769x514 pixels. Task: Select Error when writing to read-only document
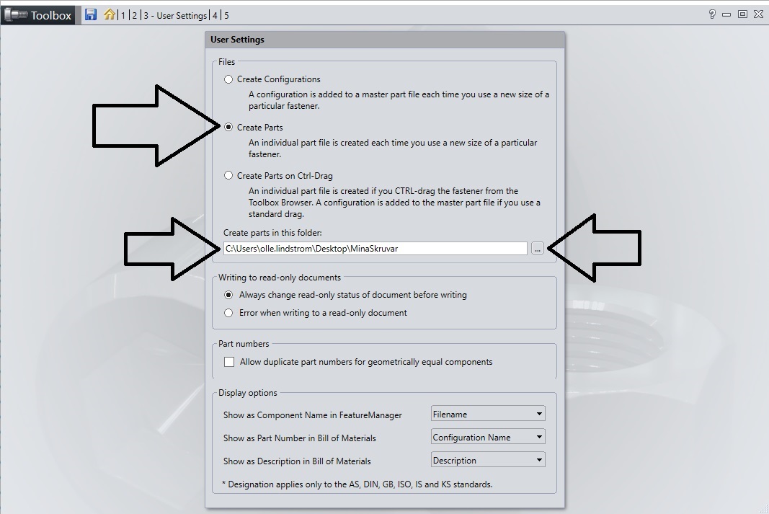point(228,314)
